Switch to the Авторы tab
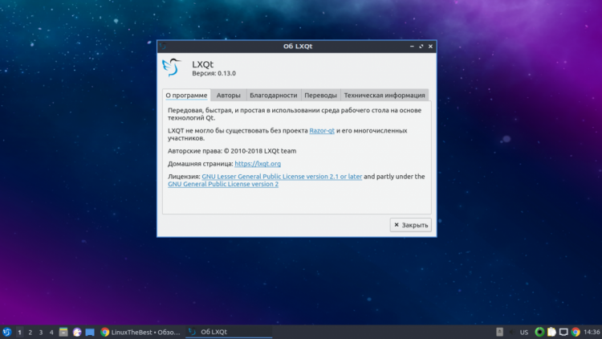The height and width of the screenshot is (339, 602). pyautogui.click(x=229, y=95)
